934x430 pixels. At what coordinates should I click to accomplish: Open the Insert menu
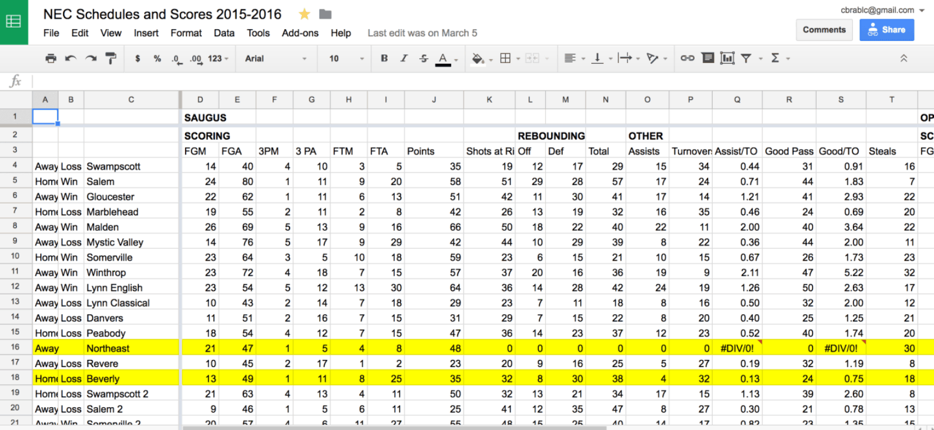146,33
